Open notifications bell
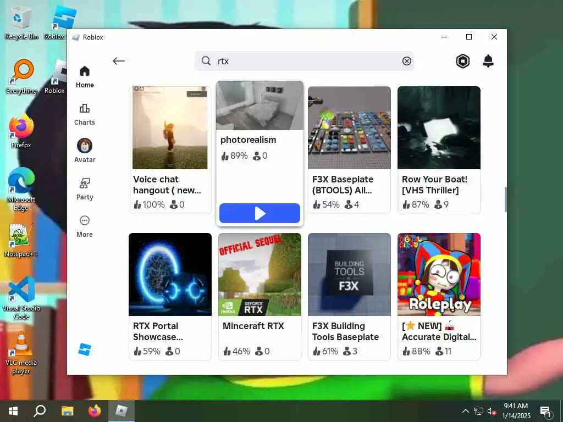Viewport: 563px width, 422px height. click(488, 61)
